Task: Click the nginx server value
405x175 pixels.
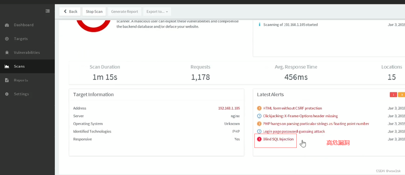Action: [x=235, y=116]
